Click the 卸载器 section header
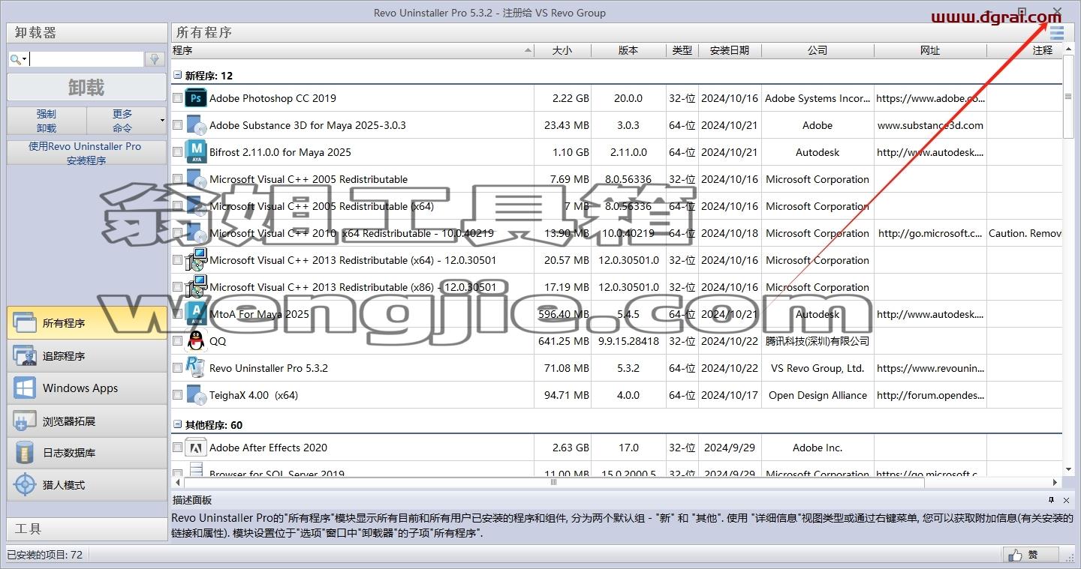This screenshot has width=1081, height=569. [87, 33]
